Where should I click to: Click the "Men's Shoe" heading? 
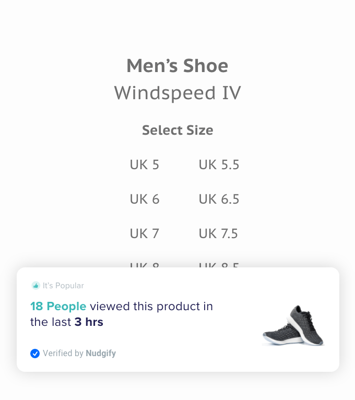click(177, 66)
